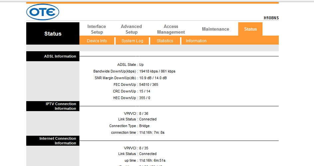
Task: Click IPTV Link Status value Connected
Action: click(x=148, y=119)
